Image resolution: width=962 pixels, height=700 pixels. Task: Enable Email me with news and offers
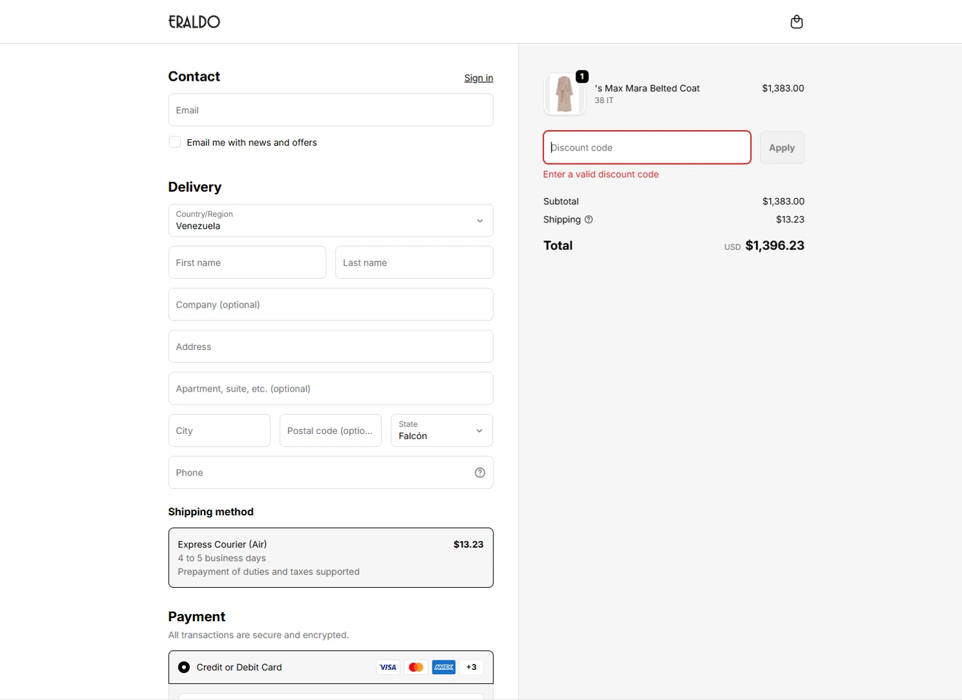click(x=174, y=142)
